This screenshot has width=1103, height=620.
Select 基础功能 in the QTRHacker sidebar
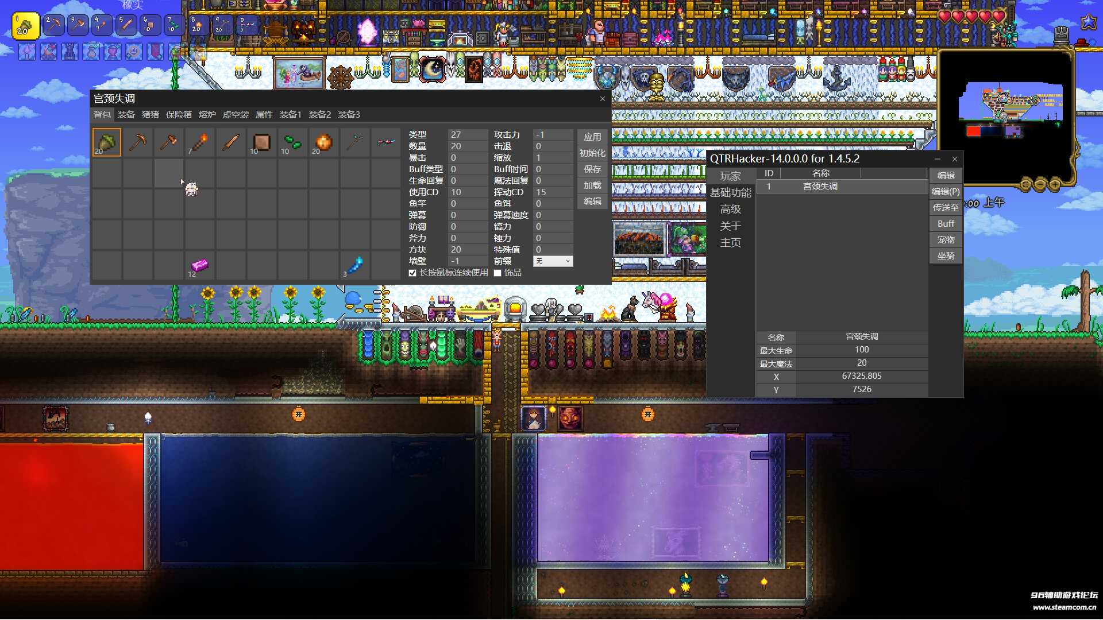point(730,193)
